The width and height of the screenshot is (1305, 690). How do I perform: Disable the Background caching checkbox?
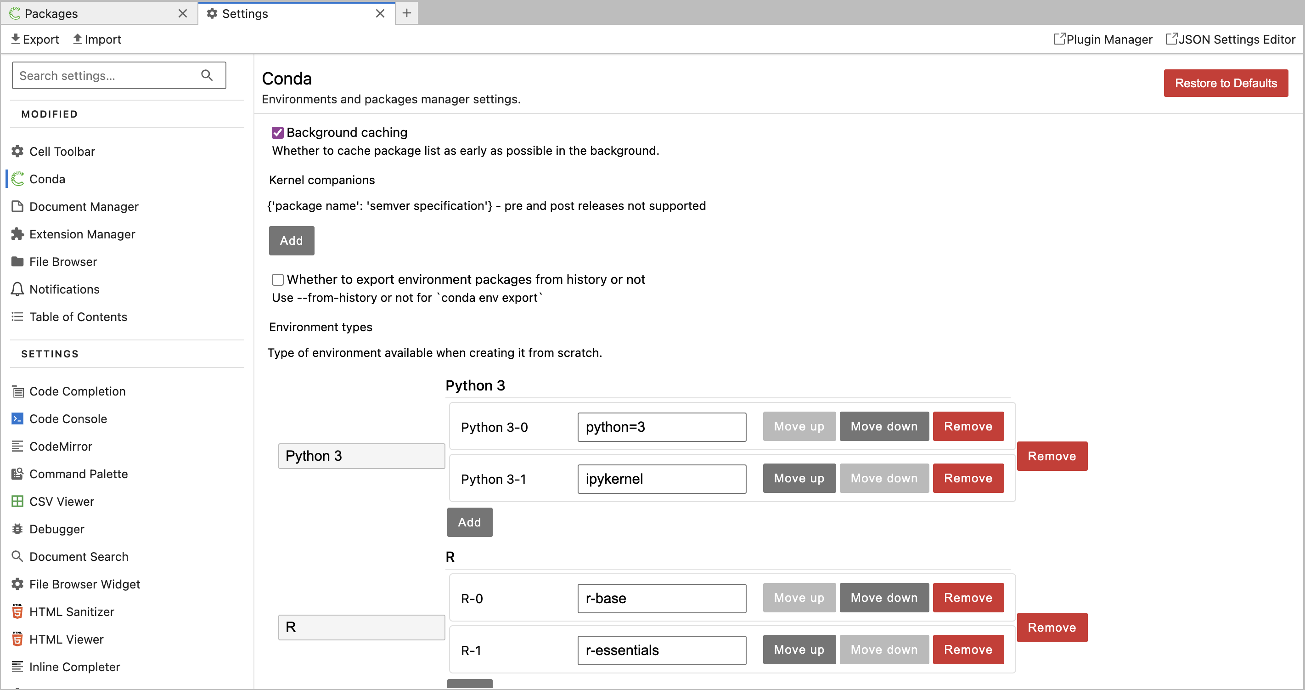(278, 132)
